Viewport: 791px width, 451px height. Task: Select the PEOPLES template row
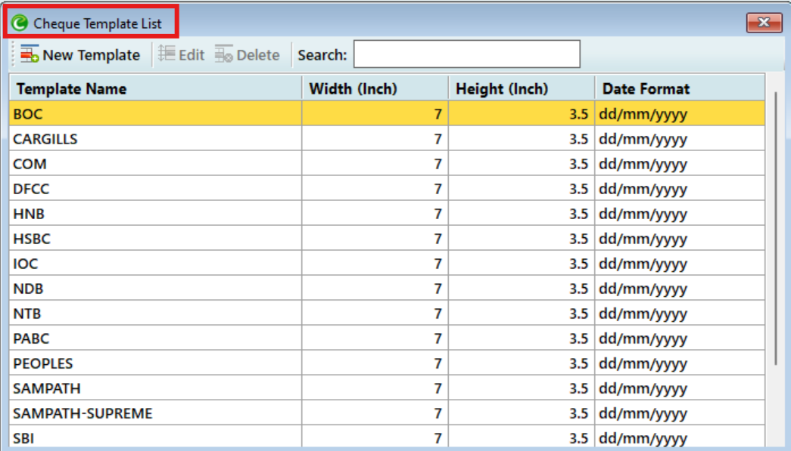click(x=387, y=363)
